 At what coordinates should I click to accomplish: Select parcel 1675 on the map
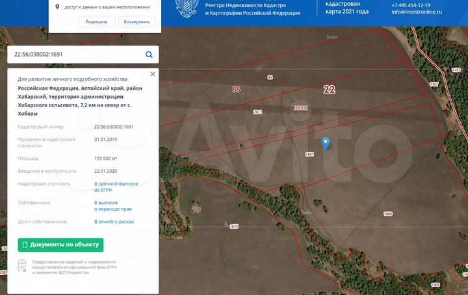234,226
